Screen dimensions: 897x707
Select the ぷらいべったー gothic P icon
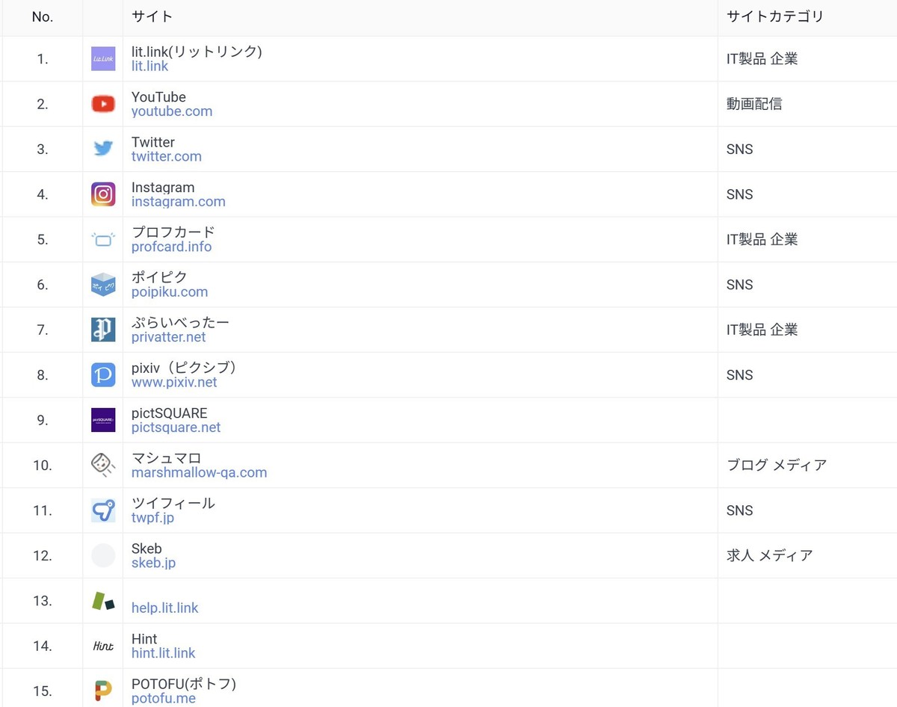point(103,330)
